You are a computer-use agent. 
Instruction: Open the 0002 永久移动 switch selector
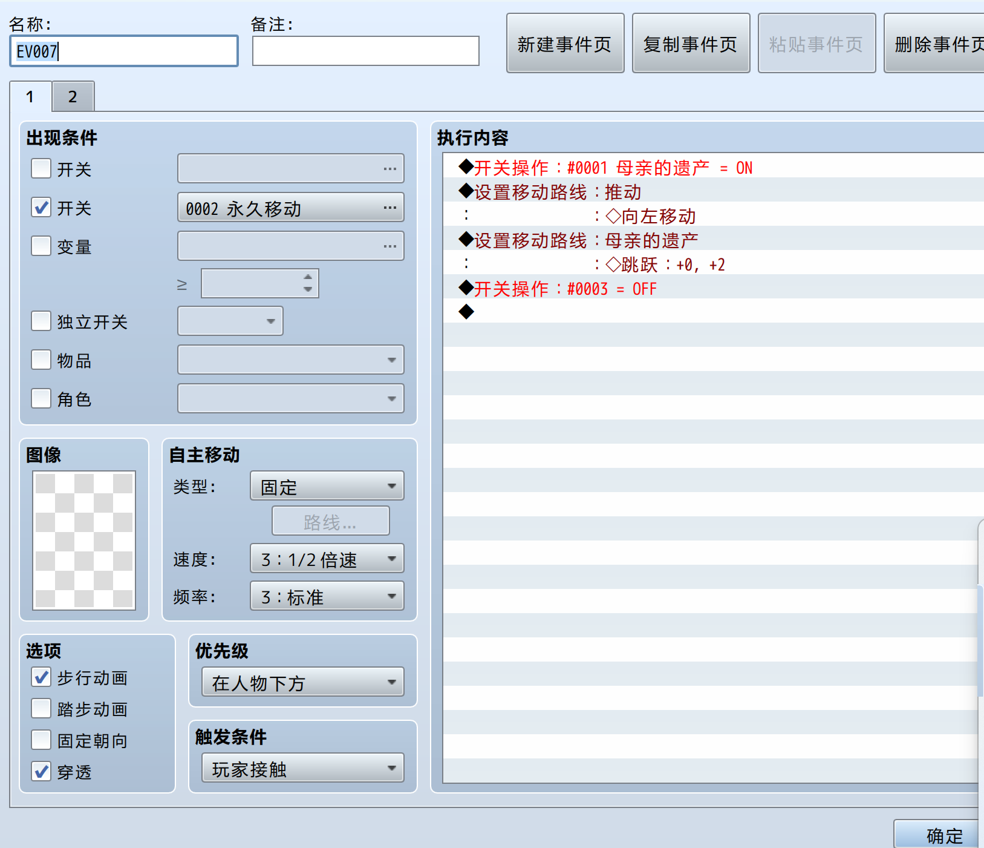(x=291, y=208)
